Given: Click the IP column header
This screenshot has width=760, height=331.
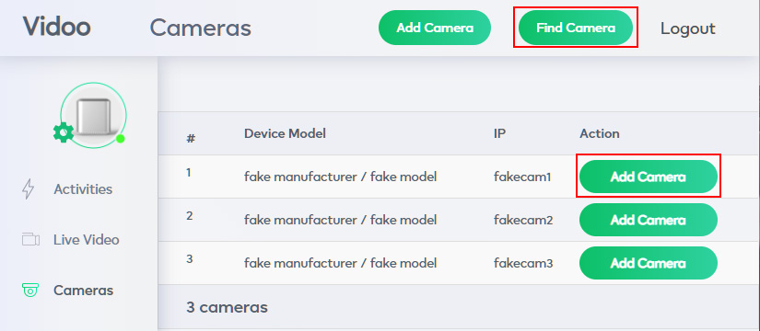Looking at the screenshot, I should click(499, 133).
